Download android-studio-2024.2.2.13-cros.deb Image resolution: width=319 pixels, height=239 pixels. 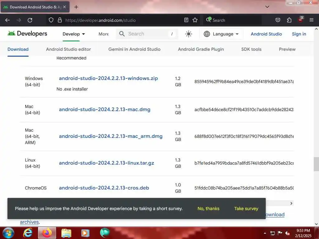point(104,188)
